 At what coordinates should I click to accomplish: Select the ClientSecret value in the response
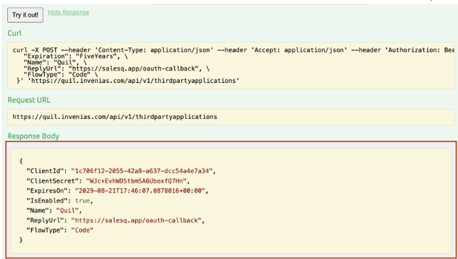pos(136,181)
